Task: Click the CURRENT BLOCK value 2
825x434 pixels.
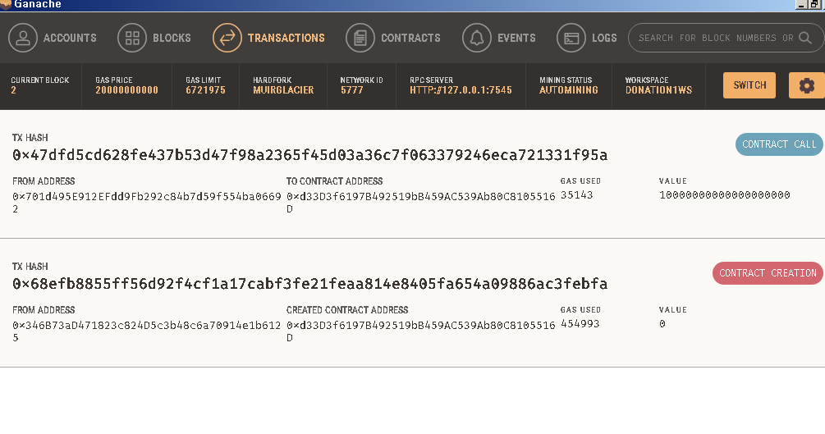Action: point(14,90)
